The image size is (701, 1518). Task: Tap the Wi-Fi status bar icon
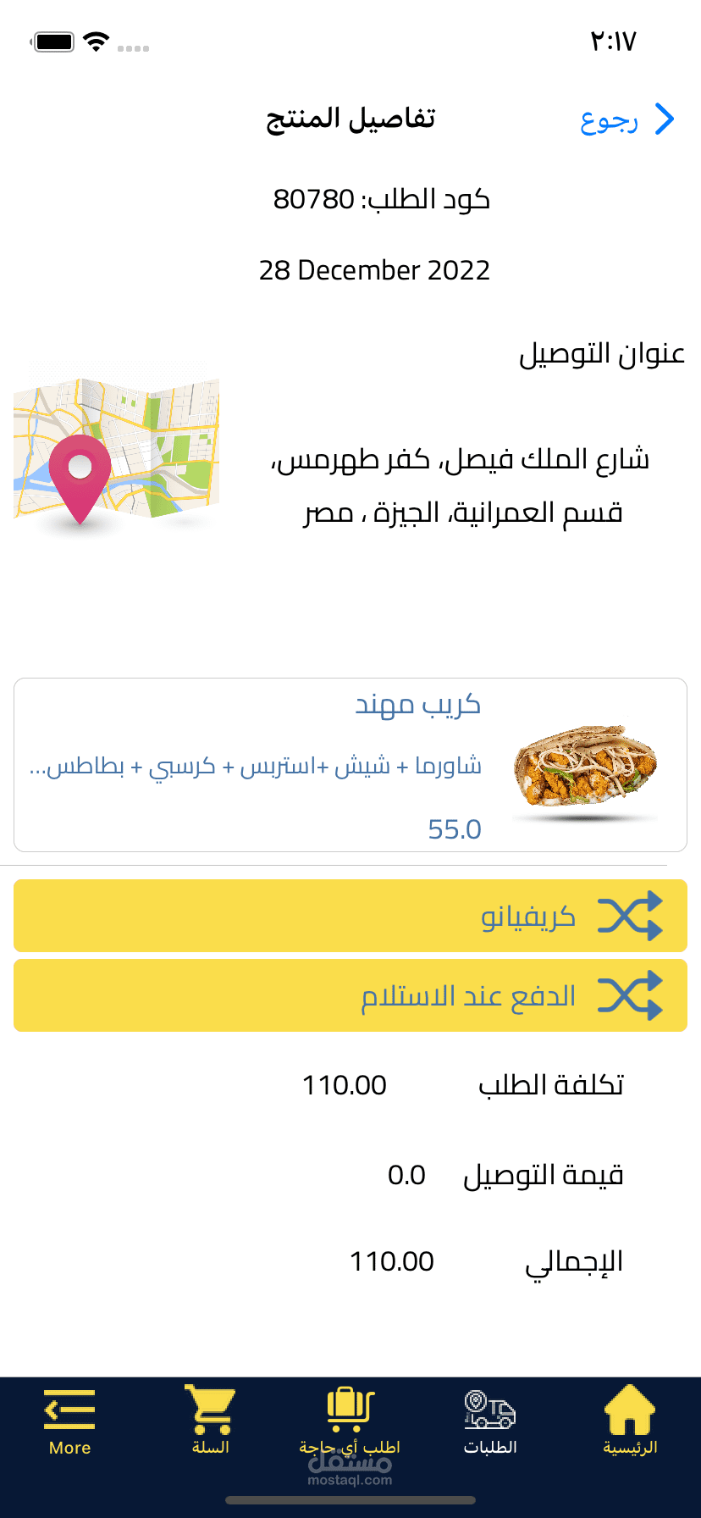tap(97, 42)
